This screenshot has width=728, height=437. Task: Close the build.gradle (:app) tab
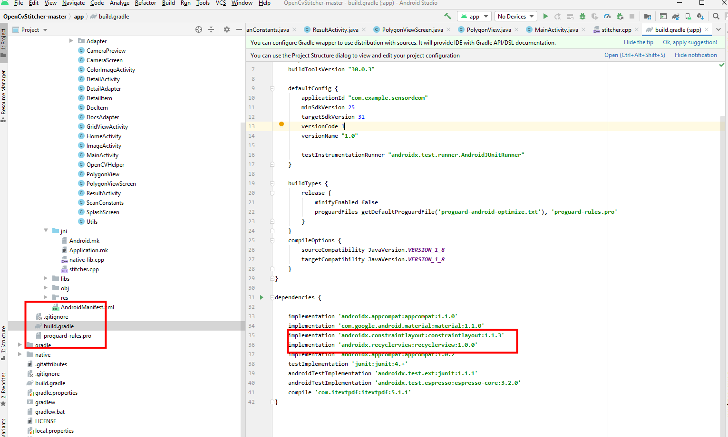[707, 29]
